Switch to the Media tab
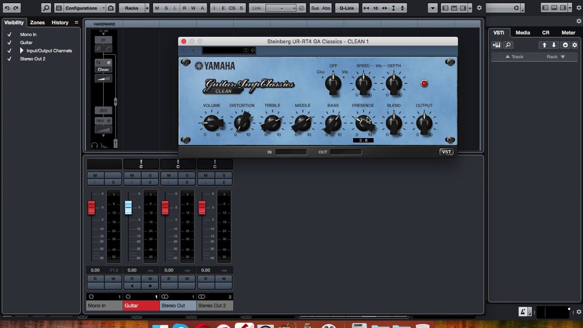Screen dimensions: 583x328 point(522,32)
